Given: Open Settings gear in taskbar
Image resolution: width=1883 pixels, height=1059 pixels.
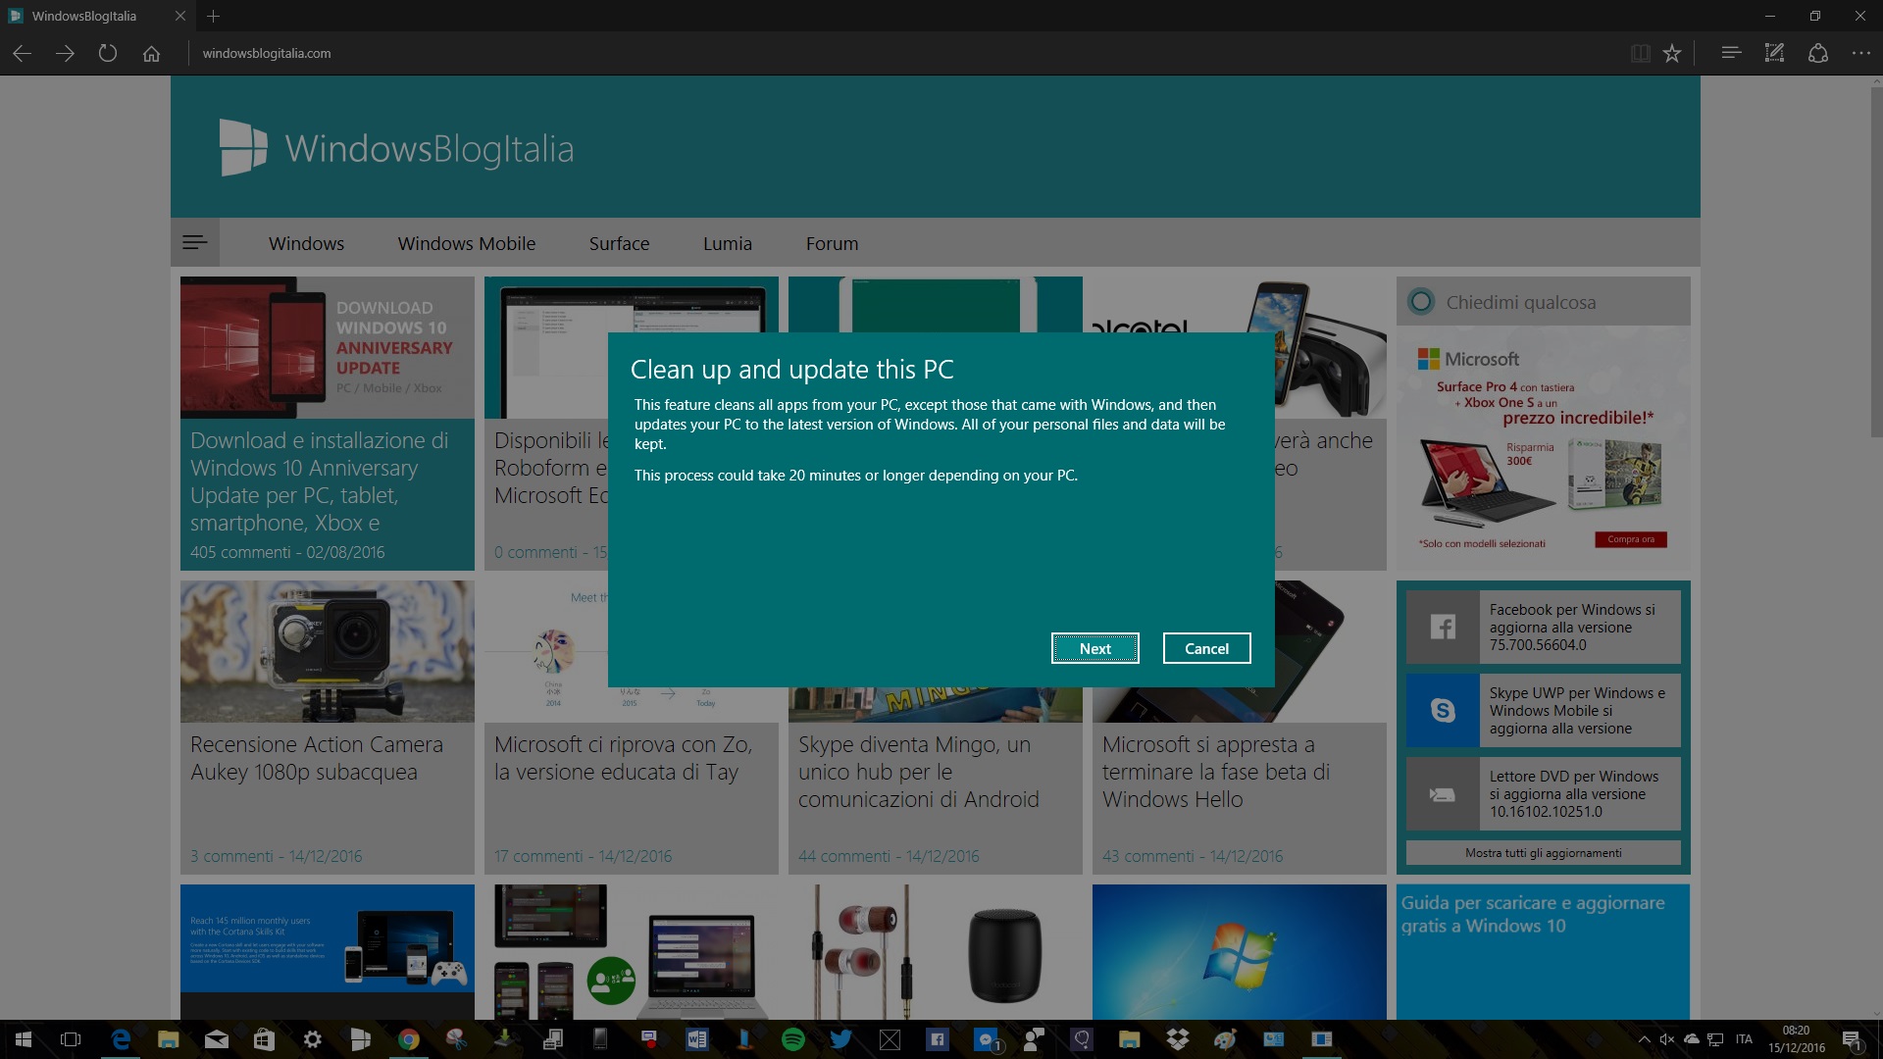Looking at the screenshot, I should click(313, 1039).
